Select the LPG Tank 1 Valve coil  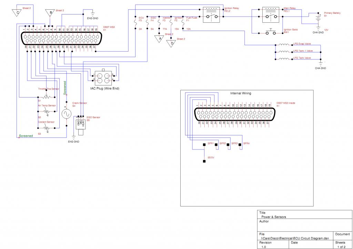284,52
